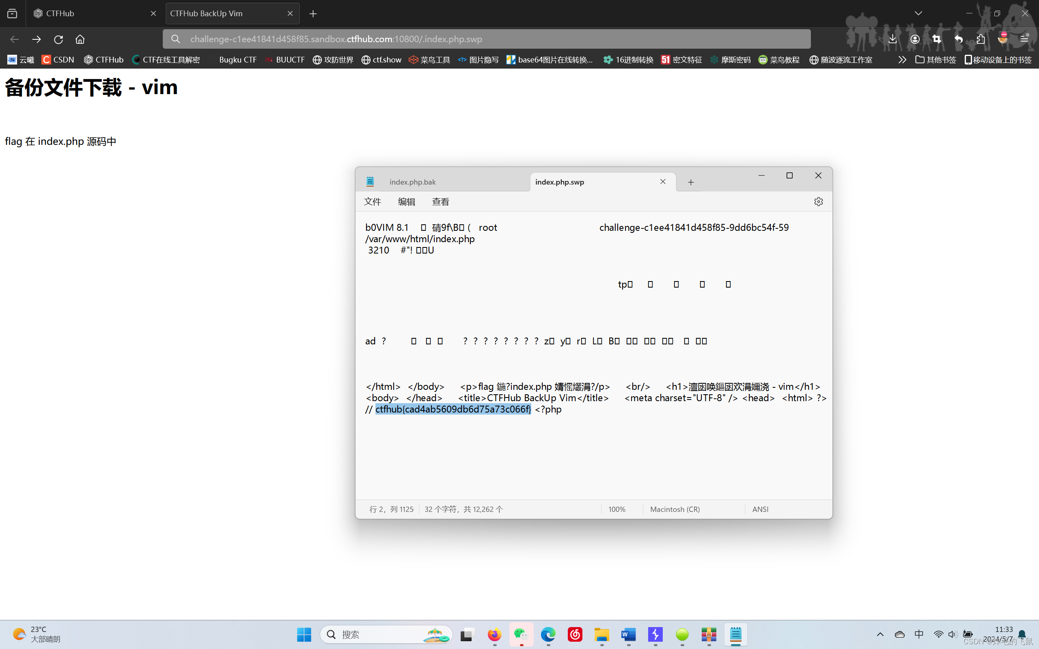Open the downloads panel icon
This screenshot has height=649, width=1039.
tap(892, 39)
